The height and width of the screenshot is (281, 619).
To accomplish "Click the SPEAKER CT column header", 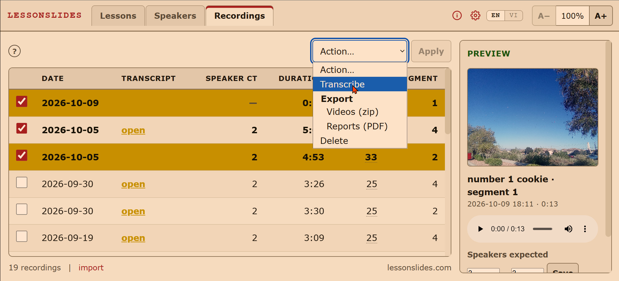I will tap(231, 78).
